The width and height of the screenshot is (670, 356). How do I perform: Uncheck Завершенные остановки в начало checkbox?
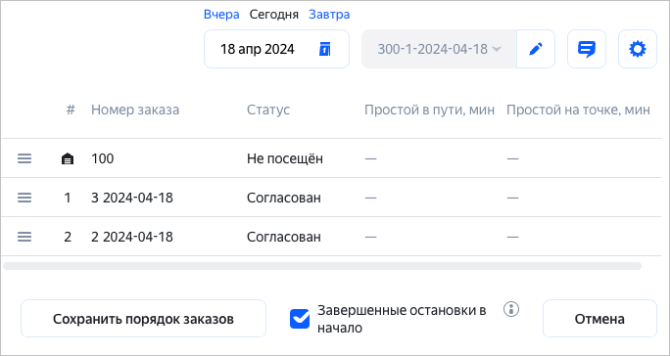point(300,319)
